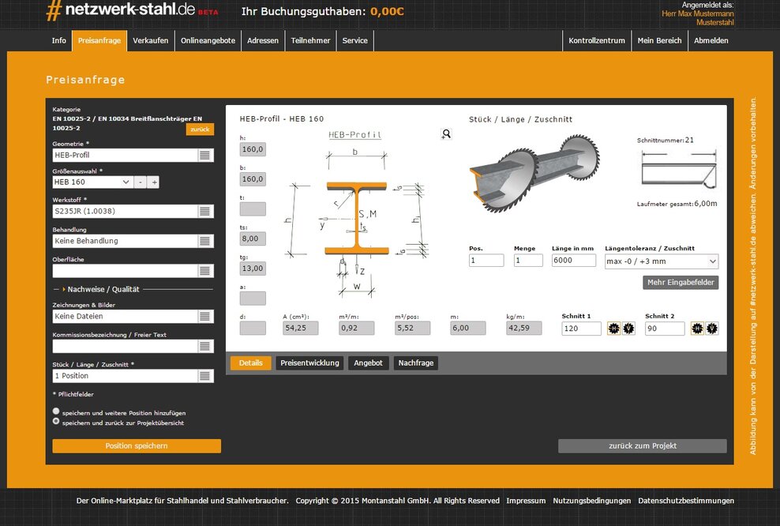Select 'speichern und zurück zur Projektübersicht' radio button
The width and height of the screenshot is (780, 526).
pyautogui.click(x=56, y=422)
